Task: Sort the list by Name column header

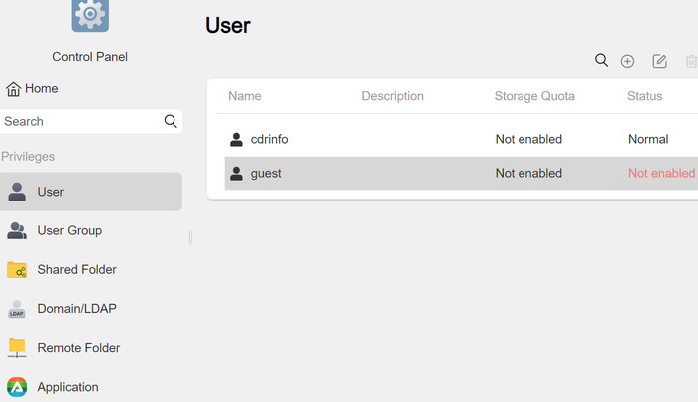Action: click(244, 96)
